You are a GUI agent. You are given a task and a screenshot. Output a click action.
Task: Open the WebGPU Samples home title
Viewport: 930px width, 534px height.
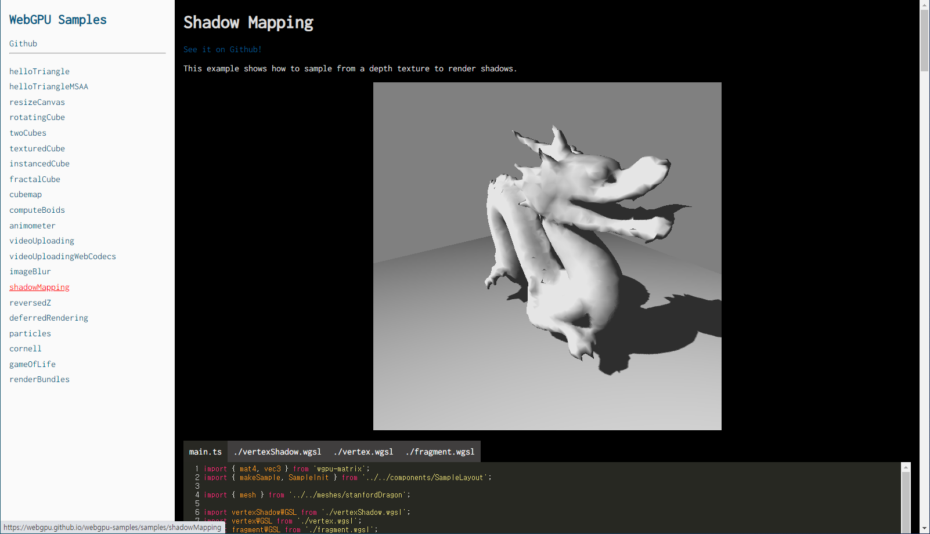(58, 20)
